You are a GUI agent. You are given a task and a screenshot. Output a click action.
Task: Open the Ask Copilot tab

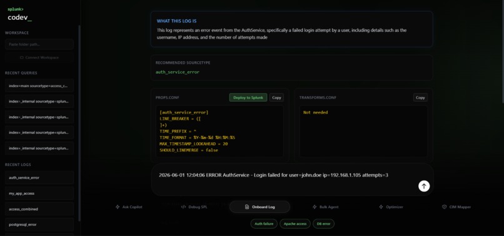coord(129,207)
